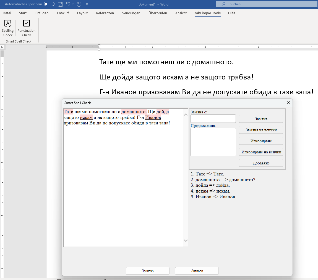Image resolution: width=318 pixels, height=280 pixels.
Task: Switch to the Start tab
Action: tap(23, 13)
